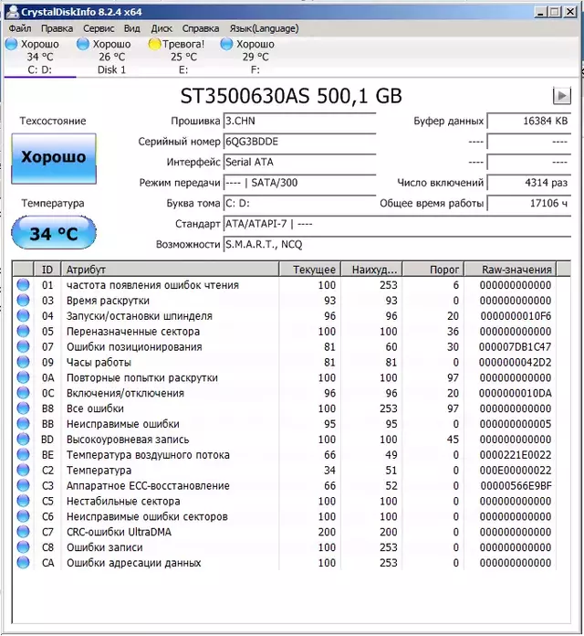Select the F: disk tab

[255, 57]
